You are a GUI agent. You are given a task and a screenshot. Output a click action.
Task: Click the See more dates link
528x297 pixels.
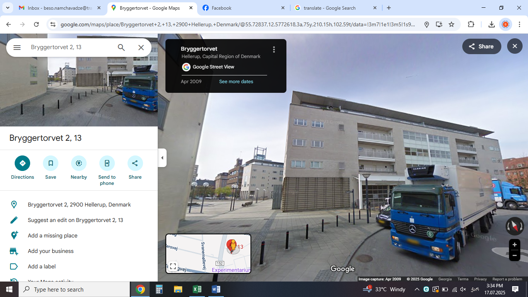pyautogui.click(x=236, y=82)
